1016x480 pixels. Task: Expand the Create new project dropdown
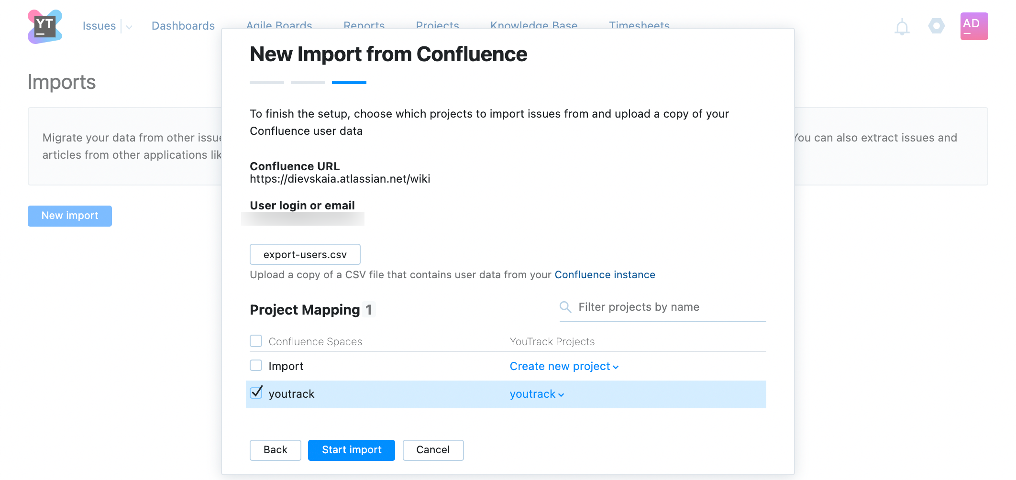(x=564, y=366)
